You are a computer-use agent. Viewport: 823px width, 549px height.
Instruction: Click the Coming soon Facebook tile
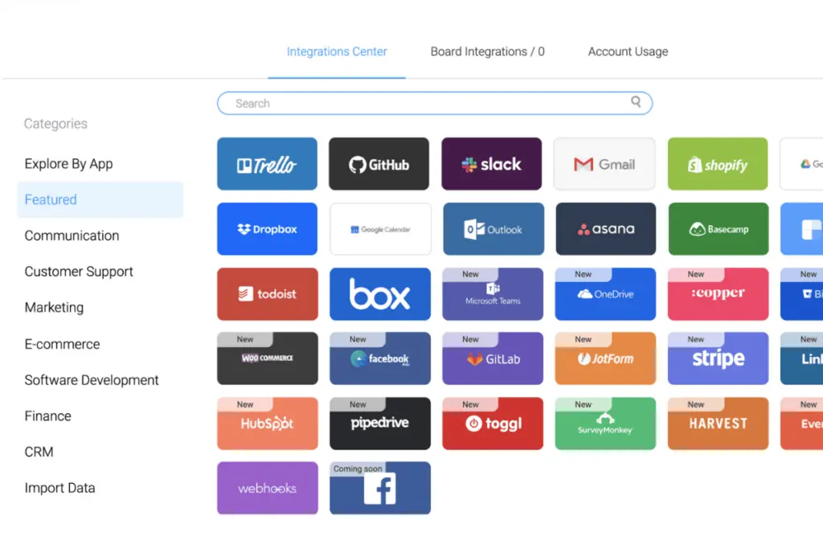[x=380, y=488]
